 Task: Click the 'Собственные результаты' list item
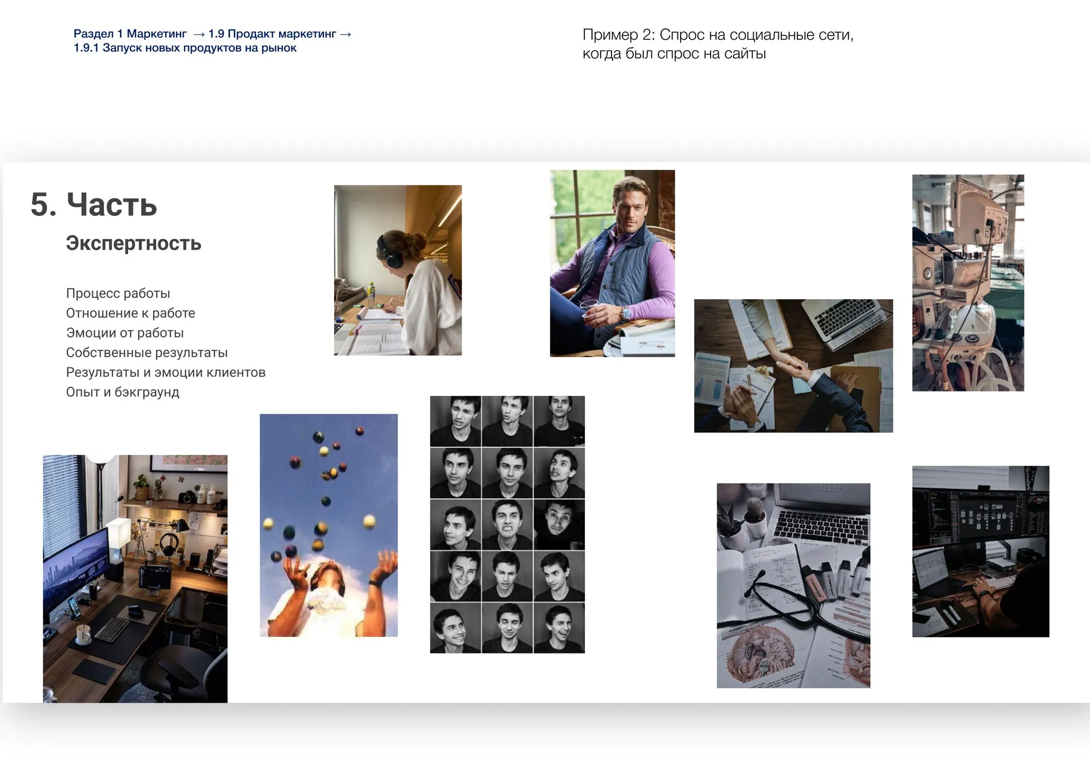(x=147, y=352)
